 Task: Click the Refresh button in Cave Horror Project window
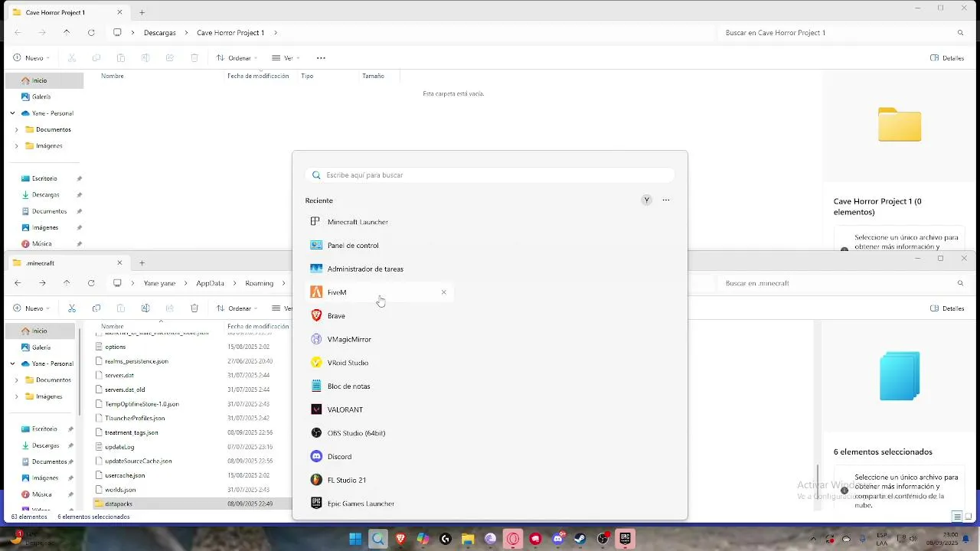[x=91, y=33]
